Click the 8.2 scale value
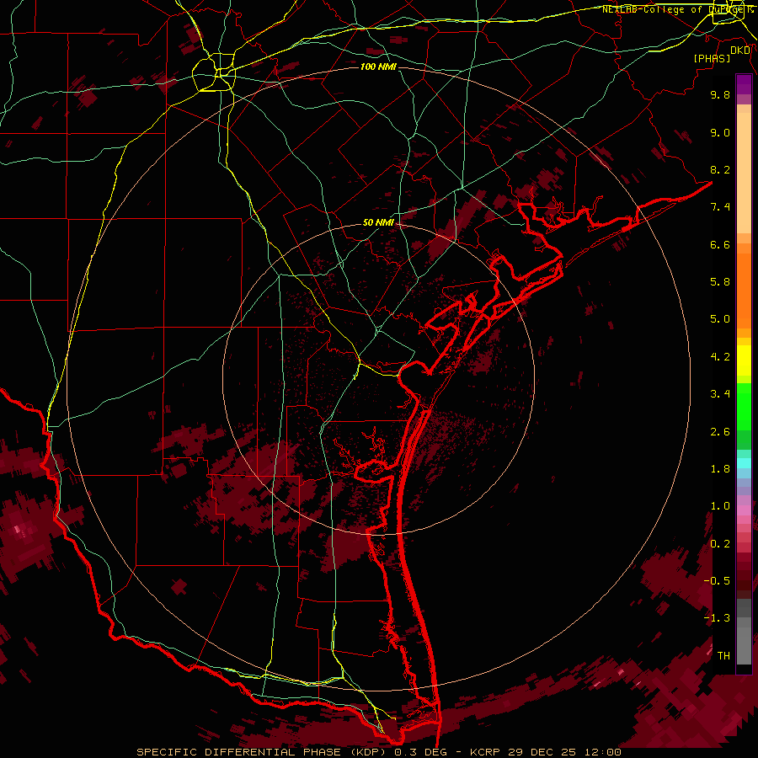The width and height of the screenshot is (758, 758). pyautogui.click(x=720, y=169)
